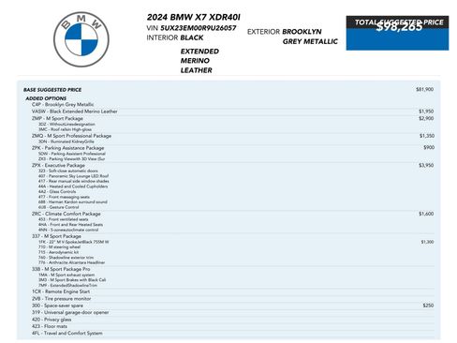The width and height of the screenshot is (457, 343).
Task: Select the $250 price value
Action: point(428,306)
